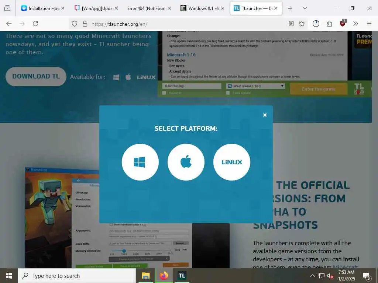Open the Firefox hamburger application menu

369,24
